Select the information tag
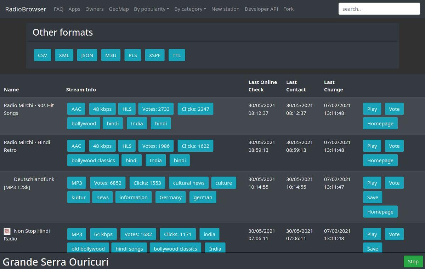425x269 pixels. coord(134,198)
